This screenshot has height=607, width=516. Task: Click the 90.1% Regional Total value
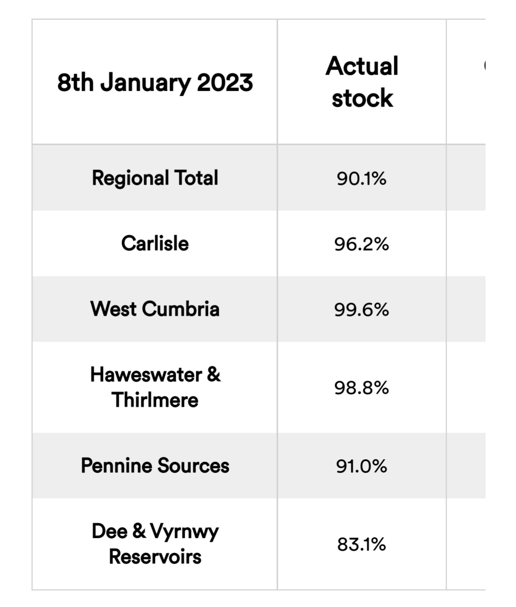pyautogui.click(x=362, y=178)
